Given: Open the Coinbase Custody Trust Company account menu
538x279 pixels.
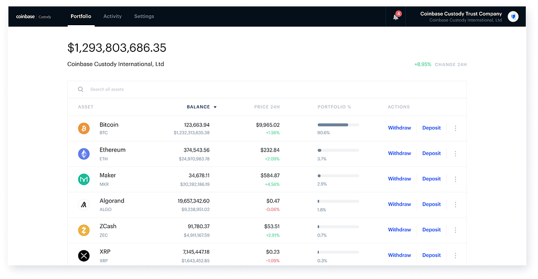Looking at the screenshot, I should [x=461, y=16].
